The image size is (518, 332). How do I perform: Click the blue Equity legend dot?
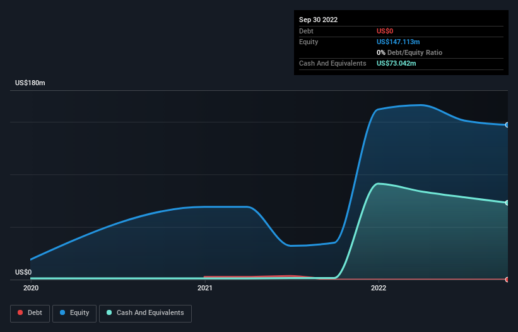click(62, 312)
